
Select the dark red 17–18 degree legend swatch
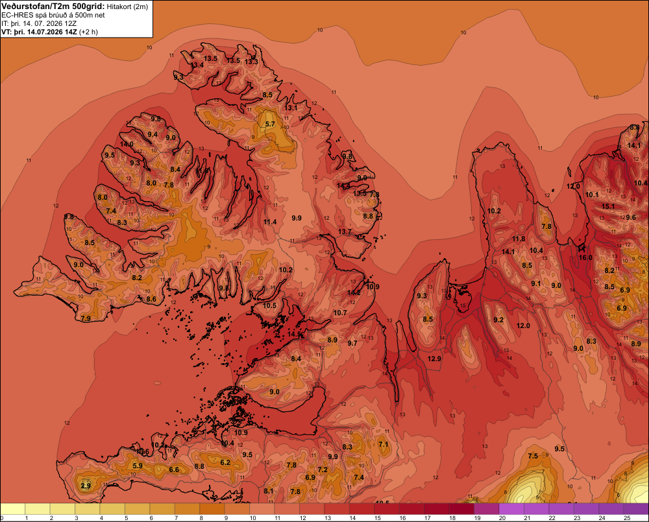coord(437,509)
